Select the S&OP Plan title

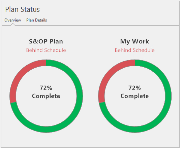click(46, 41)
